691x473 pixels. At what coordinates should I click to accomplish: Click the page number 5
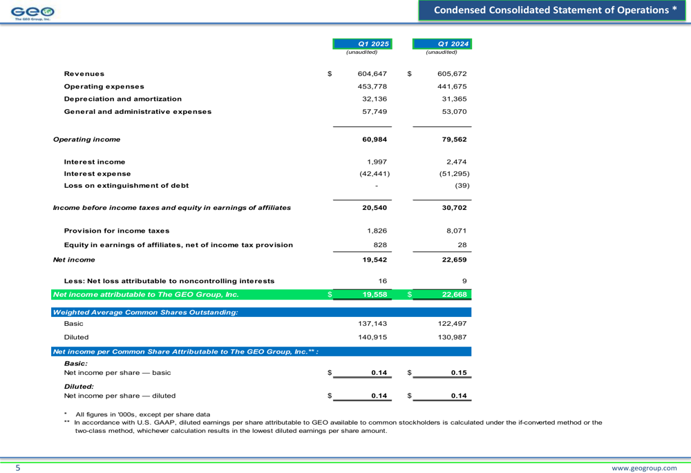tap(18, 467)
